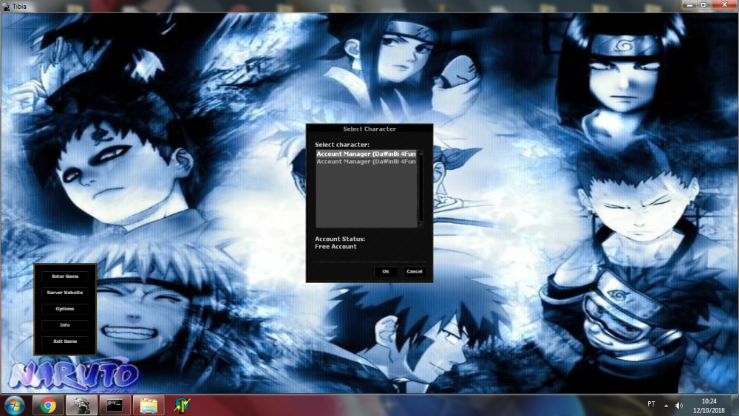Open Google Chrome from the taskbar
Viewport: 739px width, 416px height.
[x=47, y=405]
